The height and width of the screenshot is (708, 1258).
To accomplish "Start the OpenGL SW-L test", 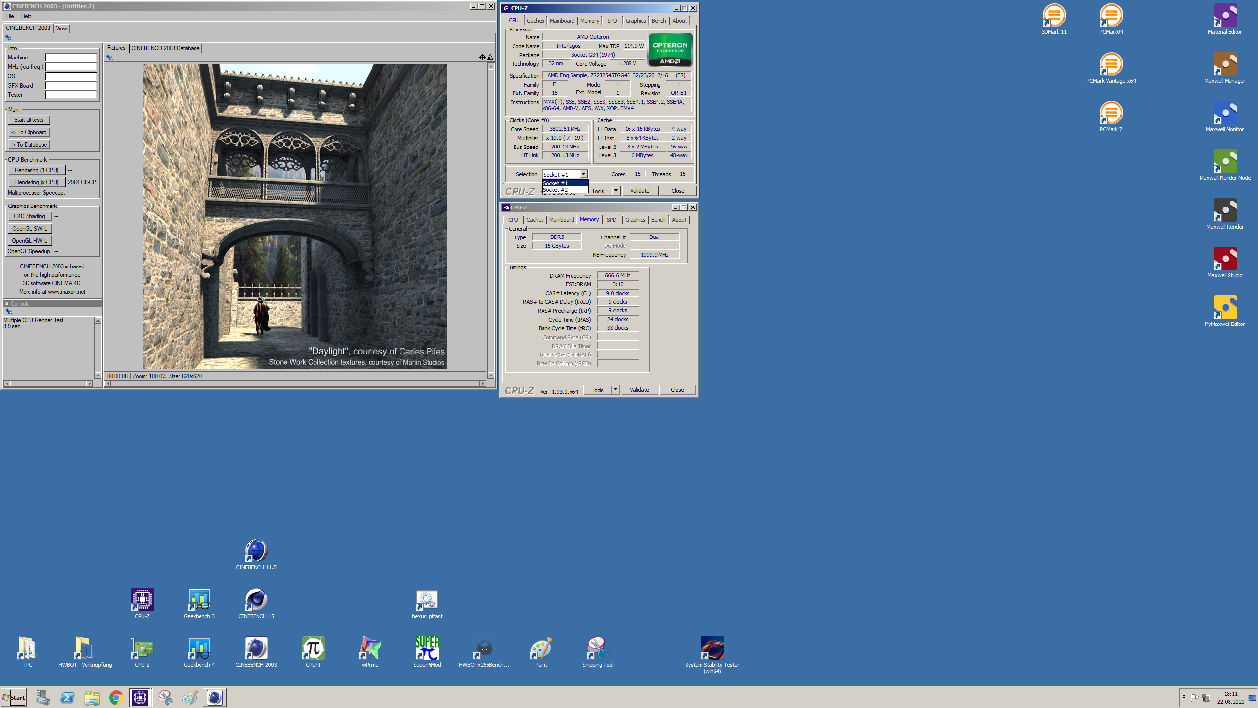I will point(29,229).
